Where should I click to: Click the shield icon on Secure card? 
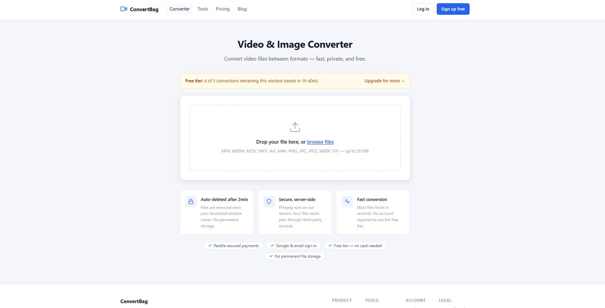point(269,202)
